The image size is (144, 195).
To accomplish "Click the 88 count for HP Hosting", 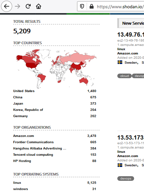I will [94, 161].
